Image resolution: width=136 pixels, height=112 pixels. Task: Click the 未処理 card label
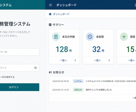[100, 37]
